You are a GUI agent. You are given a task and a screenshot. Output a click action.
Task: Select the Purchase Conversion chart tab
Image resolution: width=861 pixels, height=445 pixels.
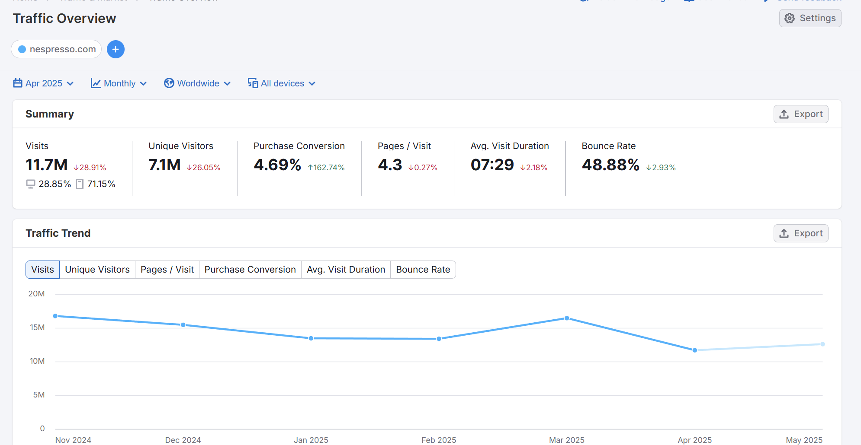tap(250, 270)
